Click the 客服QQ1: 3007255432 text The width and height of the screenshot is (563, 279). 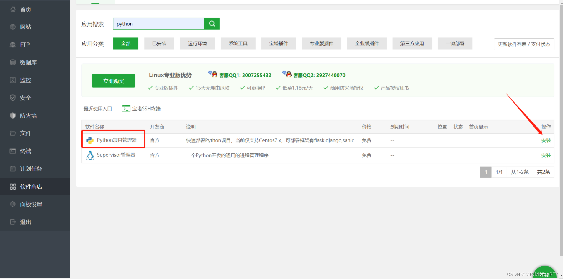click(x=245, y=75)
